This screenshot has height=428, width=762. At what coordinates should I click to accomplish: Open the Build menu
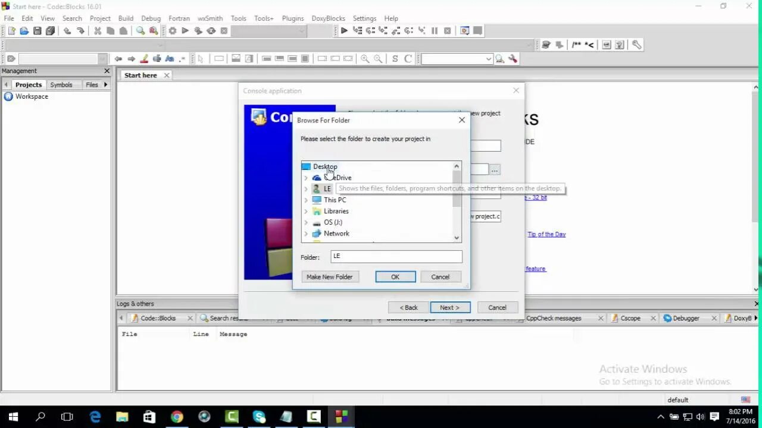click(x=126, y=18)
